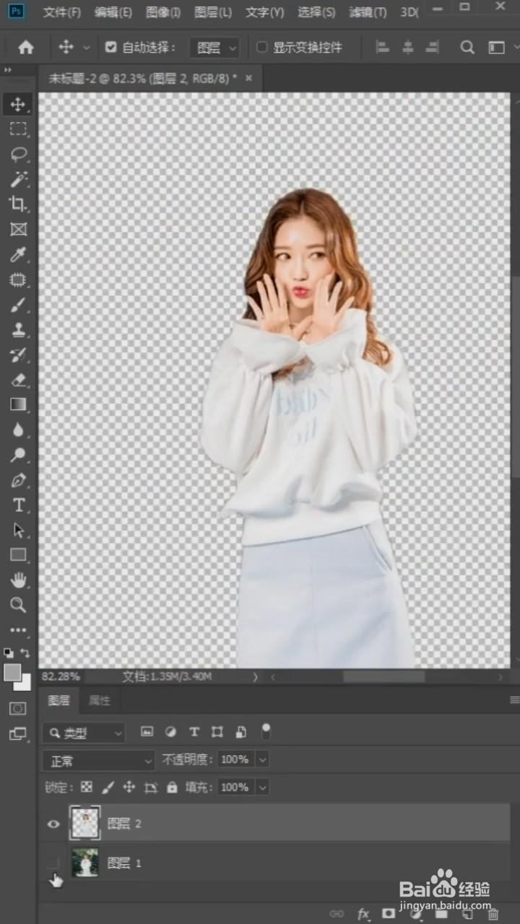The image size is (520, 924).
Task: Select the Dodge tool
Action: click(18, 455)
